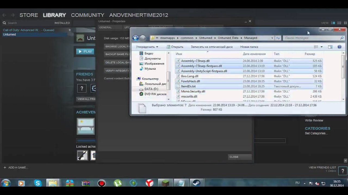Add a game using the plus icon beside Queued
Screen dimensions: 348x195
[x=70, y=30]
